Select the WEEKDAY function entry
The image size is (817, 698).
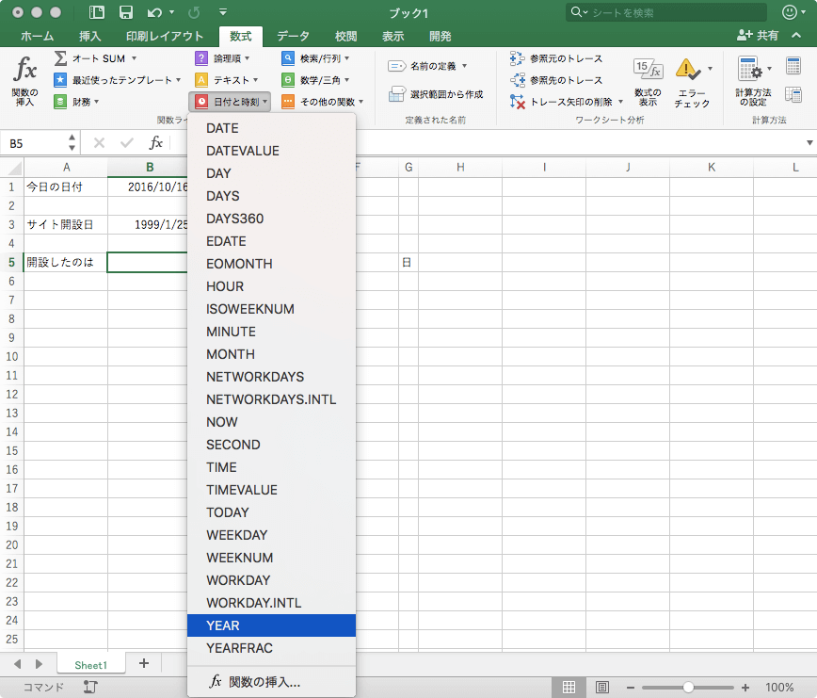271,535
